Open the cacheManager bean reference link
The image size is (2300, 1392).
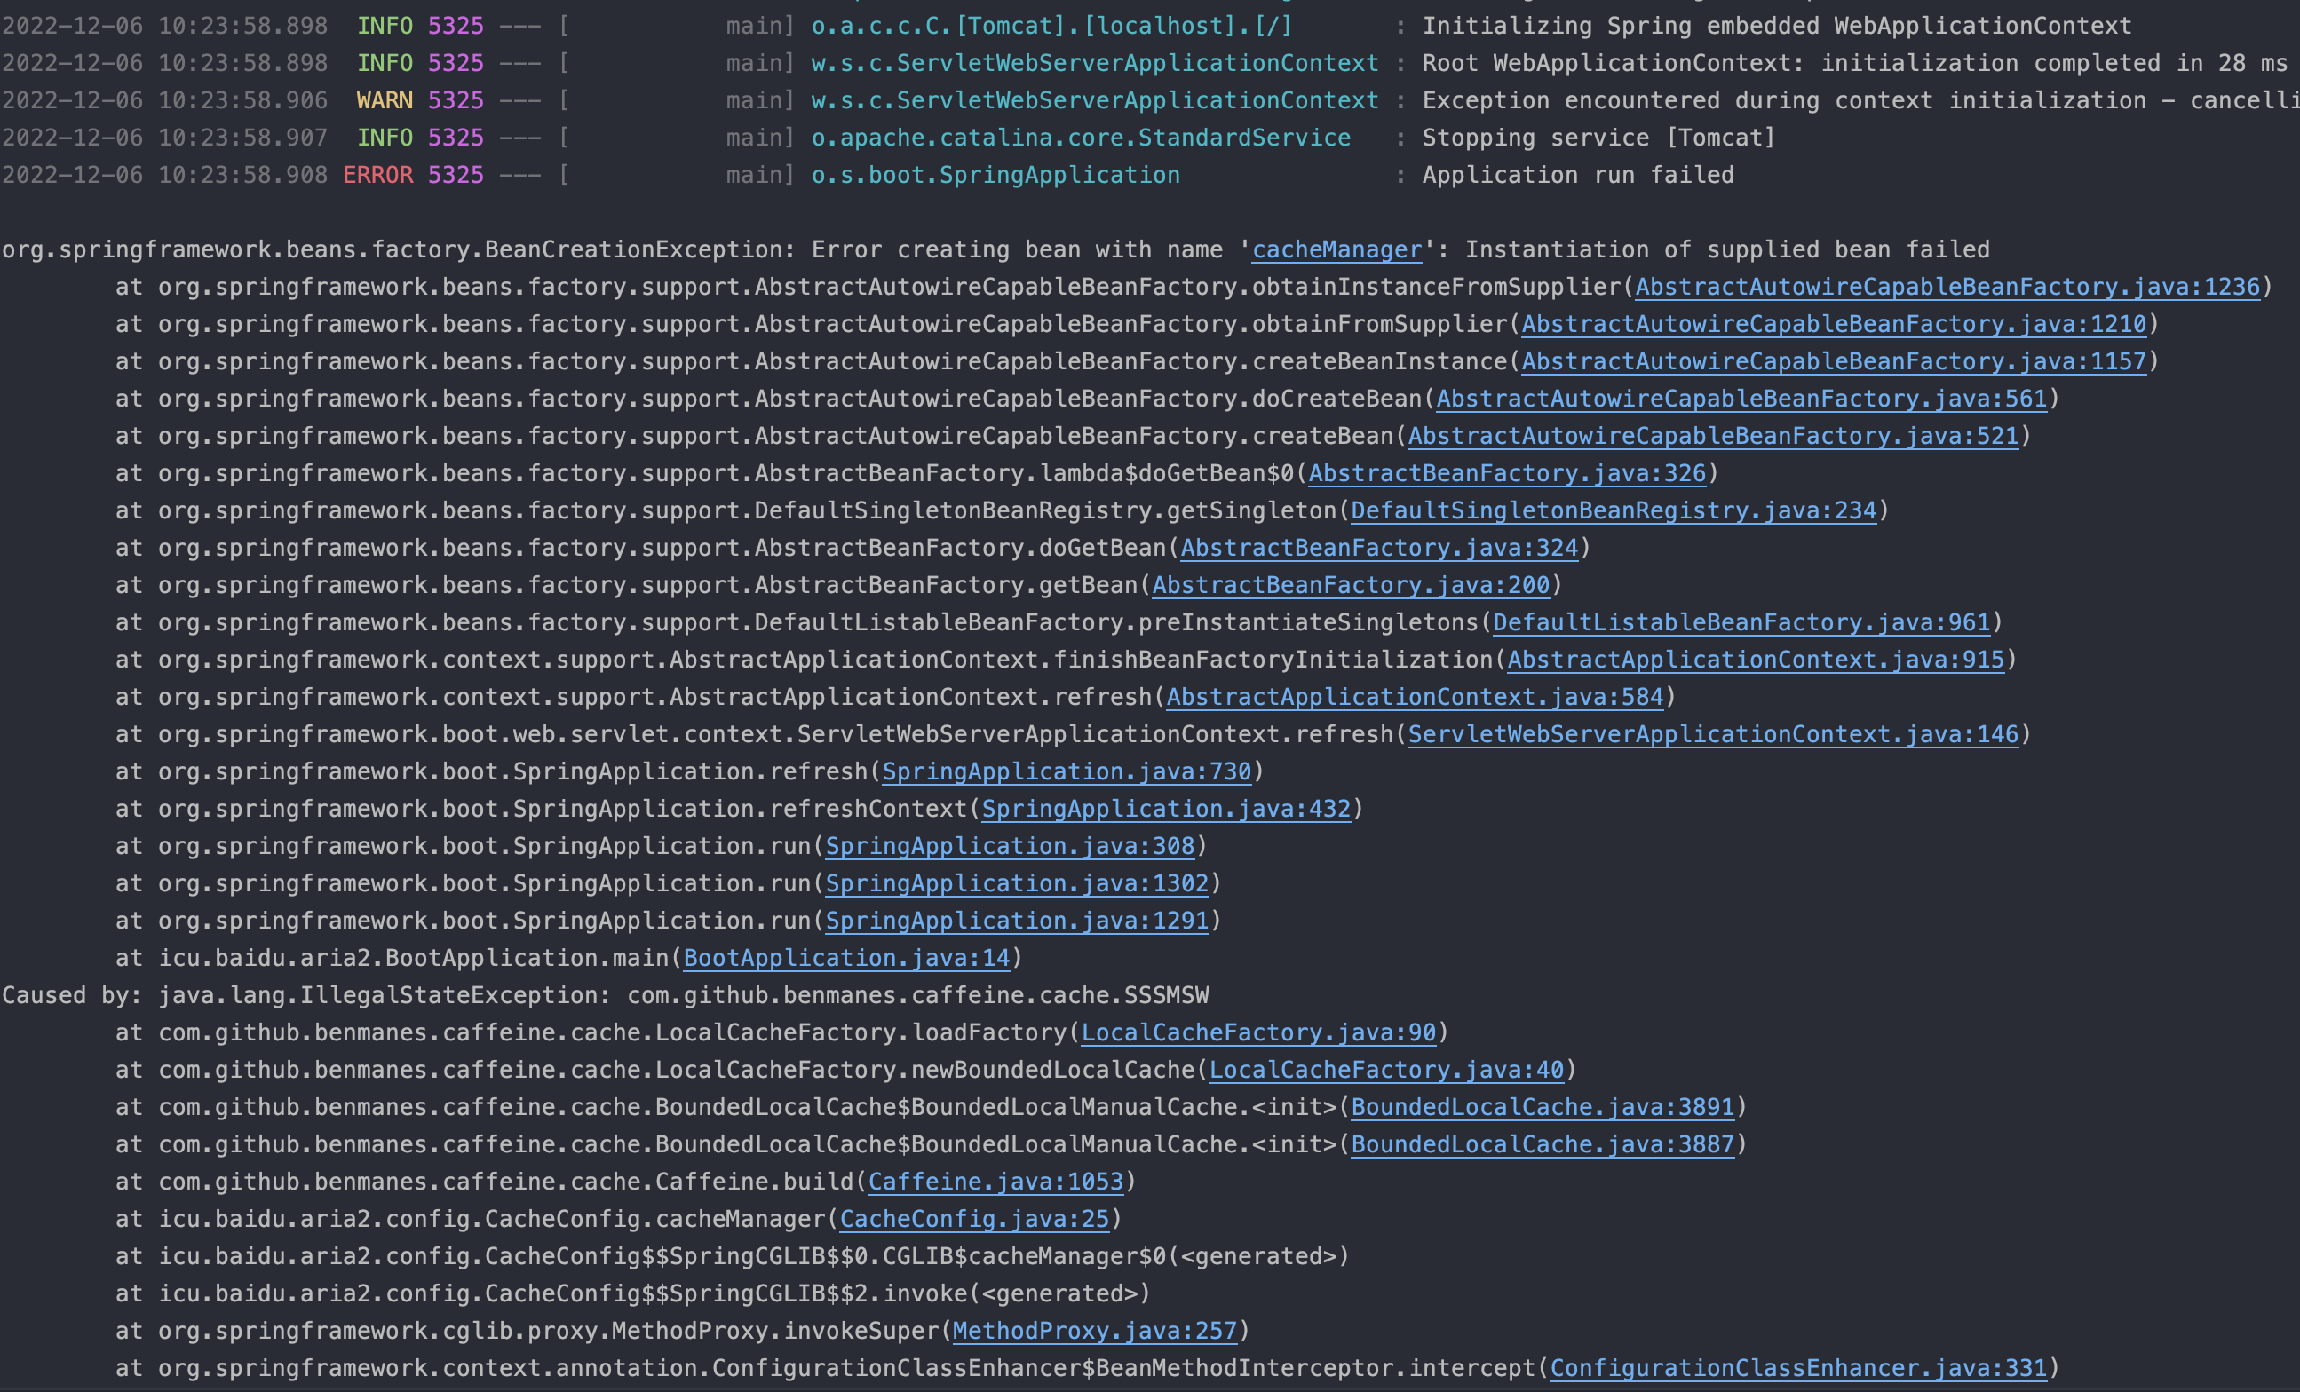point(1336,249)
